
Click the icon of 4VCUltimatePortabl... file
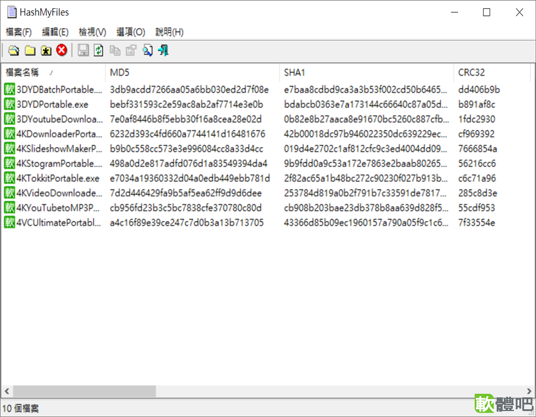(10, 223)
